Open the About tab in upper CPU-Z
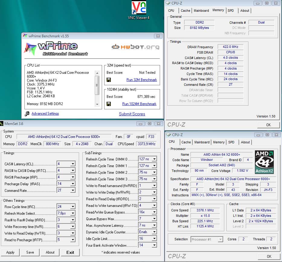This screenshot has height=262, width=282. click(x=245, y=11)
